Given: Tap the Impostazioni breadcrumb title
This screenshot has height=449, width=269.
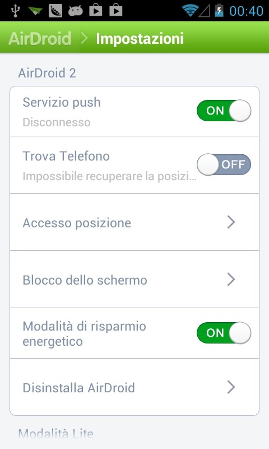Looking at the screenshot, I should click(140, 39).
